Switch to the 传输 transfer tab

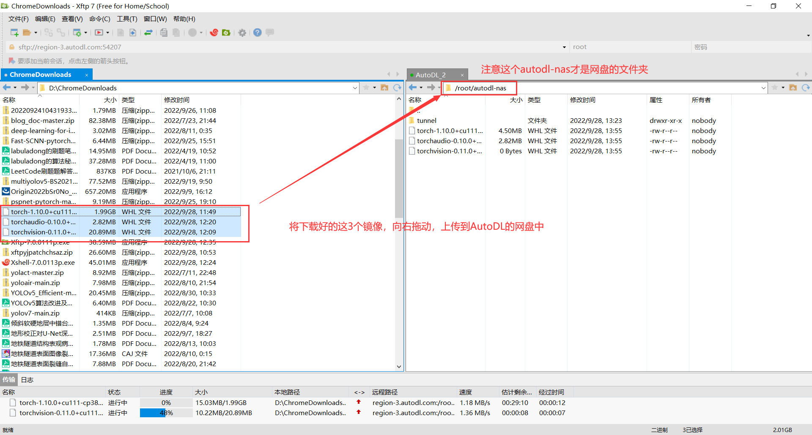(x=9, y=380)
